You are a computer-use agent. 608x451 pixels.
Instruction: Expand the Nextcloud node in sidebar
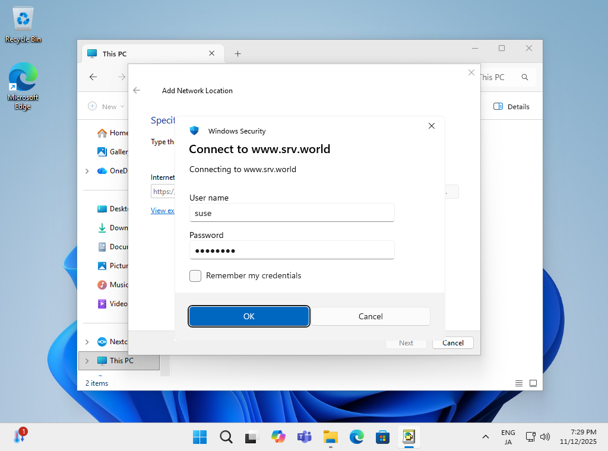pyautogui.click(x=87, y=341)
